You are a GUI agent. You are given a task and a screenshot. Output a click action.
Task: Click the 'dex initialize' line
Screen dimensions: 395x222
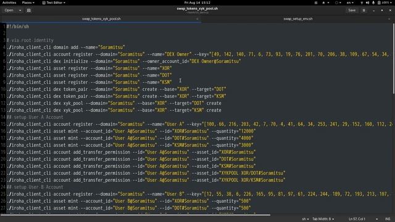pos(123,61)
